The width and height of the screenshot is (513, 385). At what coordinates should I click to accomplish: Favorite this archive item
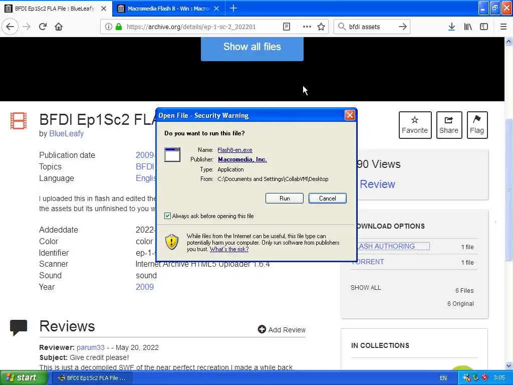pyautogui.click(x=415, y=125)
